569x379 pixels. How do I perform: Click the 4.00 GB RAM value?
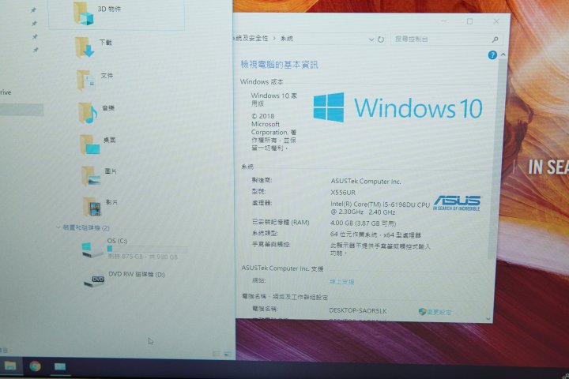tap(363, 223)
